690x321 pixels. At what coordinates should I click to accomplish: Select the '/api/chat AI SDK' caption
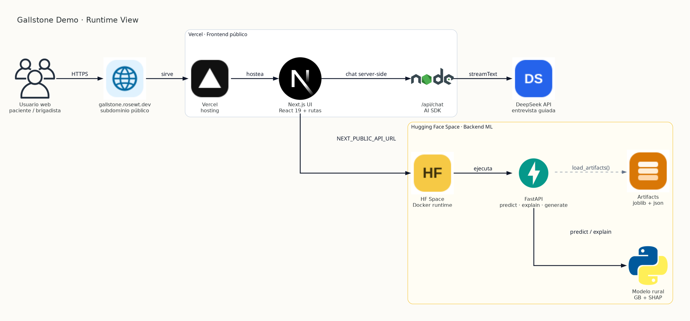(x=432, y=107)
